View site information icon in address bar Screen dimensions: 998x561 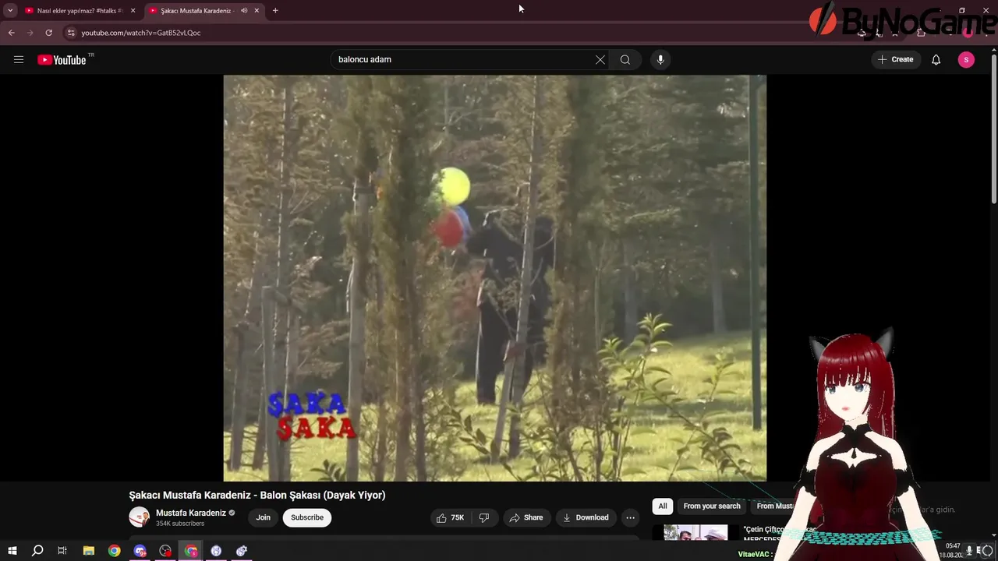[x=70, y=33]
